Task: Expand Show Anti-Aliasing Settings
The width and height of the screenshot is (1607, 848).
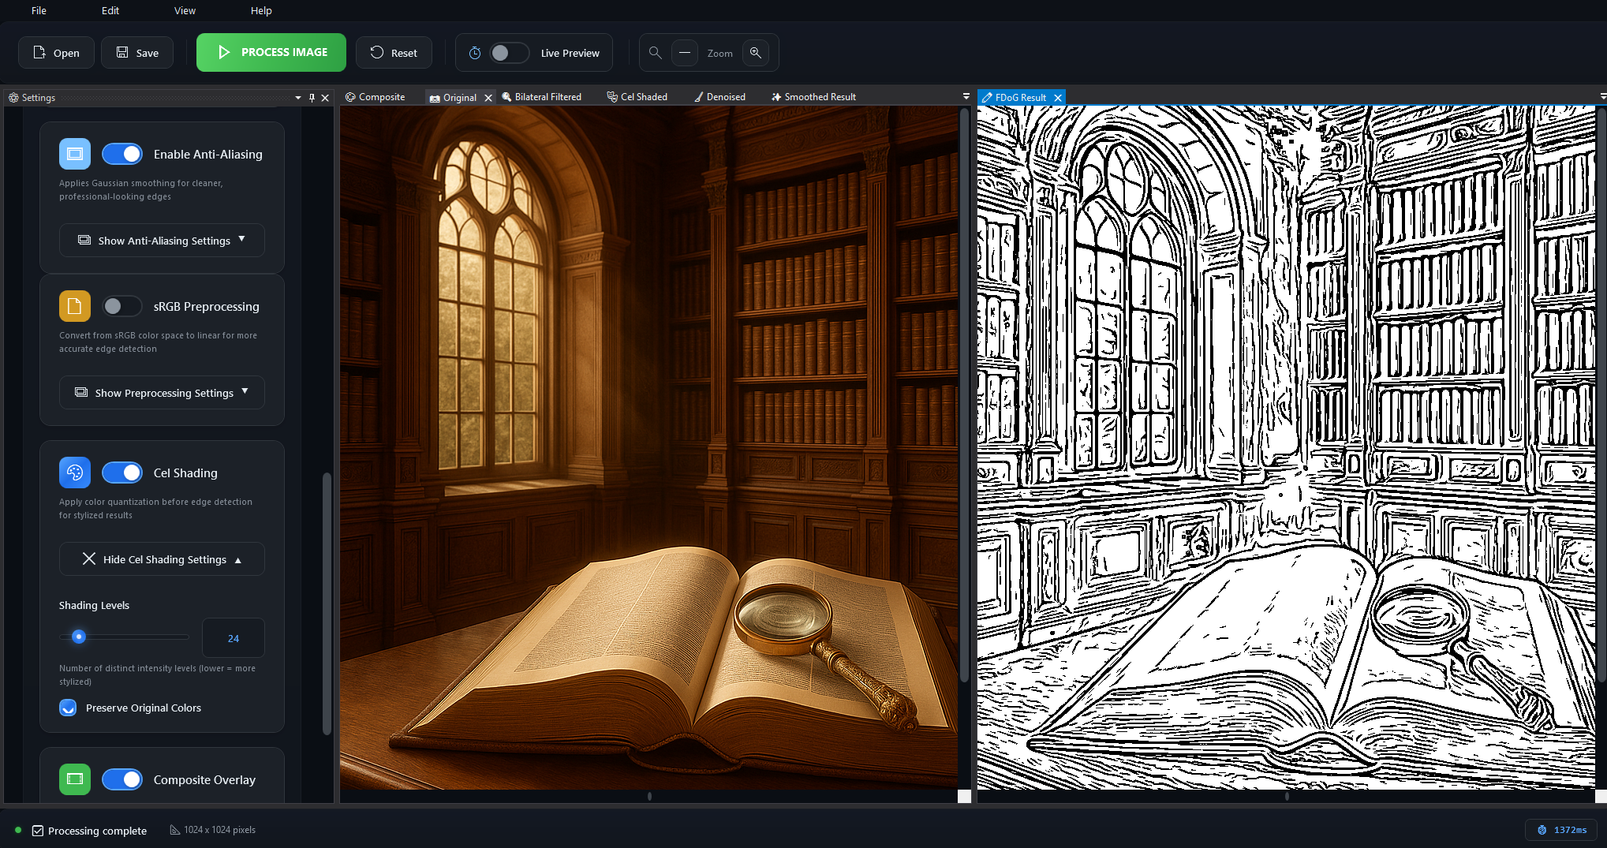Action: click(162, 241)
